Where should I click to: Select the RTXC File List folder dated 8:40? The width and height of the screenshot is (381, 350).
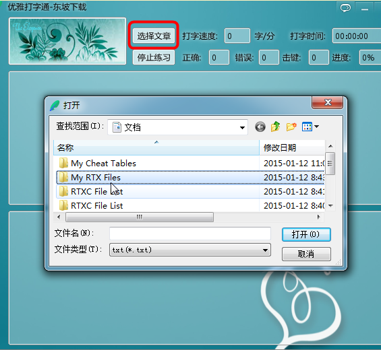96,206
